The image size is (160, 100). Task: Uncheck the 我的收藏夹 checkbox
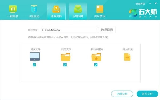pos(96,65)
